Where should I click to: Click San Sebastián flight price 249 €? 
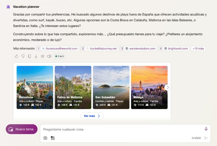click(101, 105)
